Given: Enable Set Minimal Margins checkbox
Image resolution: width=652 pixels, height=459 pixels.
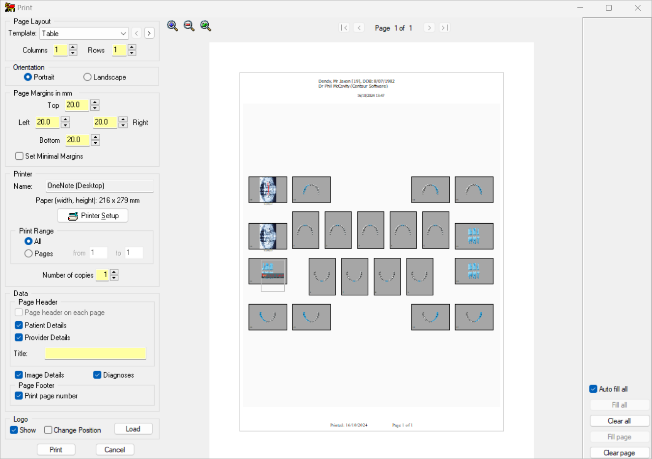Looking at the screenshot, I should [19, 156].
